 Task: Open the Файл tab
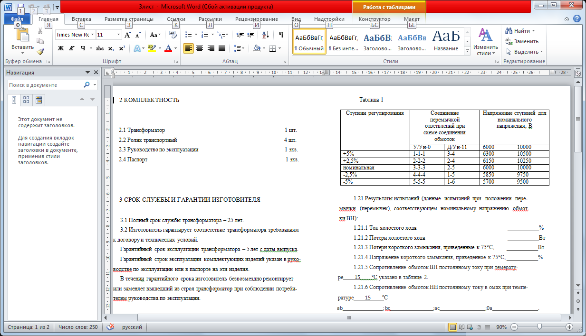[17, 19]
